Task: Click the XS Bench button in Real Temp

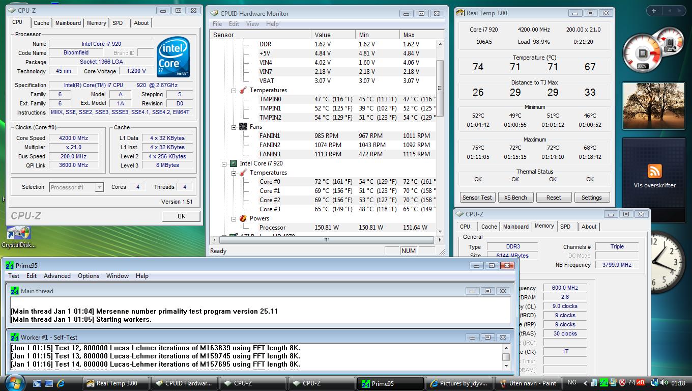Action: 515,198
